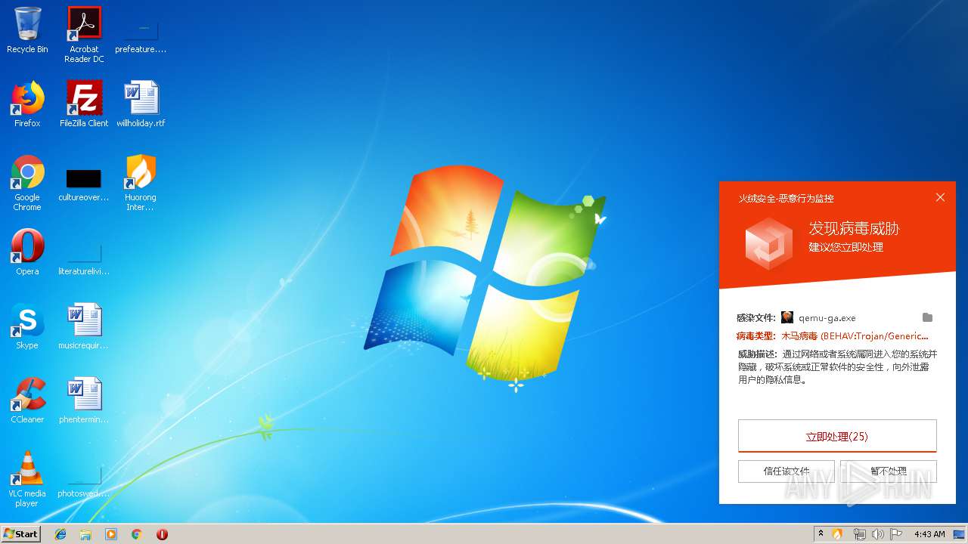Open the volume speaker tray icon
The width and height of the screenshot is (968, 544).
(878, 534)
